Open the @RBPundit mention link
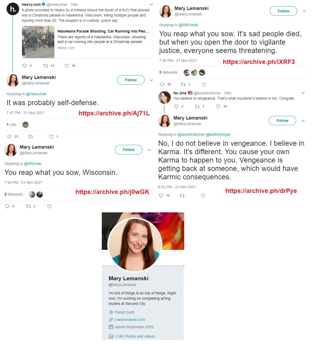Viewport: 318px width, 345px height. coord(188,25)
